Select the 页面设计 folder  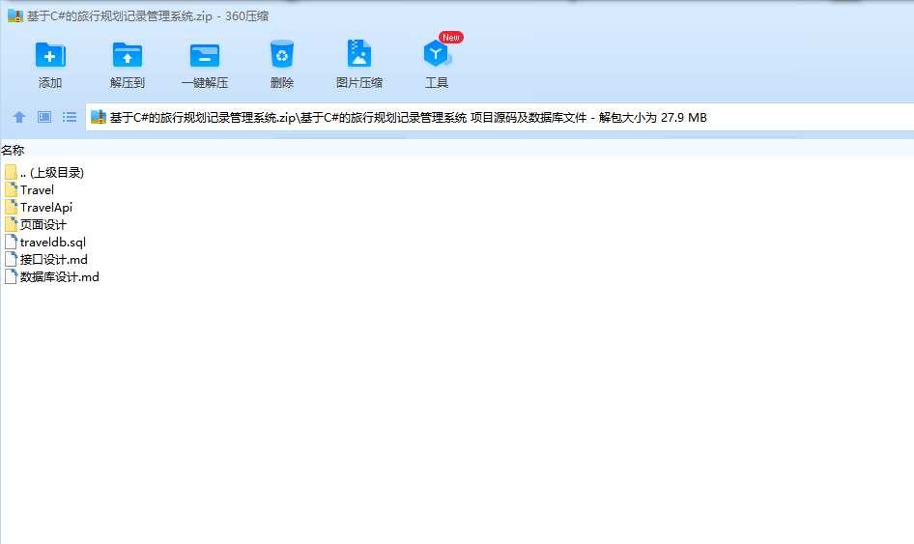[x=36, y=224]
